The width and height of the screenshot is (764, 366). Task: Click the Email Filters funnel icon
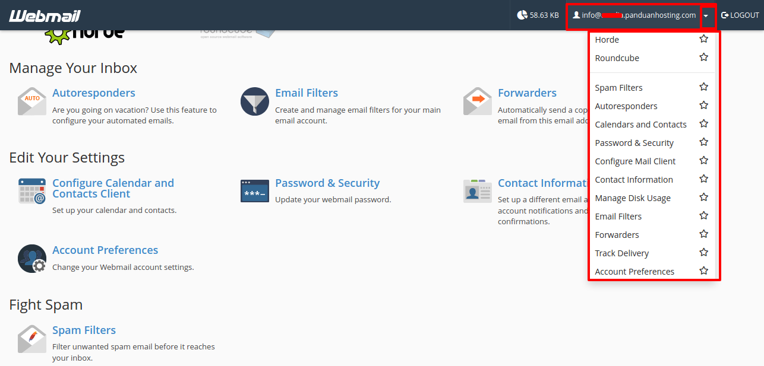254,101
